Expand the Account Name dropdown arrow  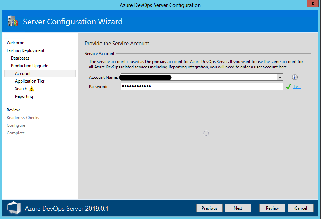(280, 77)
